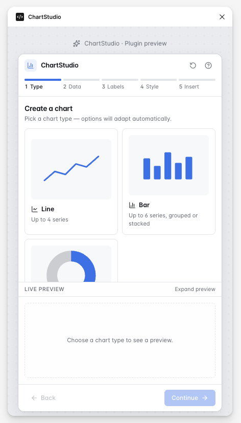Image resolution: width=241 pixels, height=423 pixels.
Task: Click the 'Create a chart' heading
Action: [x=49, y=108]
